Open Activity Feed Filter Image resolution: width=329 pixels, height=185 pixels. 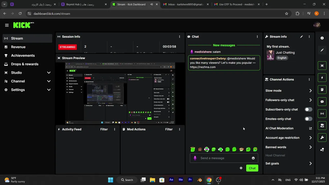click(104, 129)
